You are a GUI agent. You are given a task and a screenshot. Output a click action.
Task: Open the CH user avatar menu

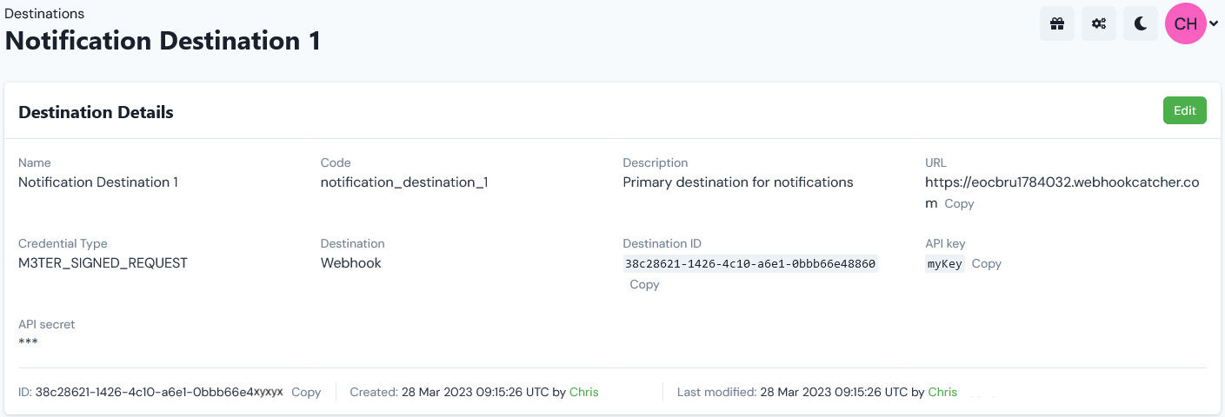(x=1186, y=23)
